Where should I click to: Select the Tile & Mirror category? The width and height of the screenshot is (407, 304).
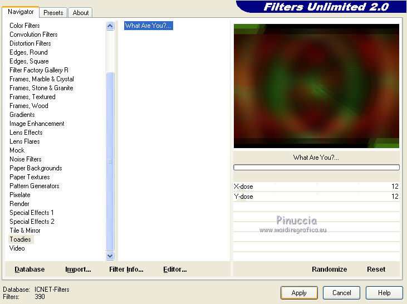(x=25, y=231)
